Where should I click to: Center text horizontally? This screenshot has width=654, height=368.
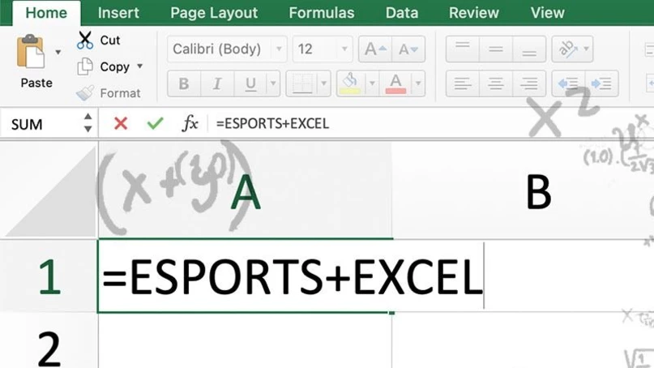click(x=495, y=83)
